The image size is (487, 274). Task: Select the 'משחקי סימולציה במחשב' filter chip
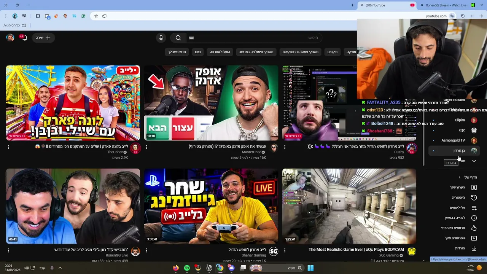tap(256, 52)
